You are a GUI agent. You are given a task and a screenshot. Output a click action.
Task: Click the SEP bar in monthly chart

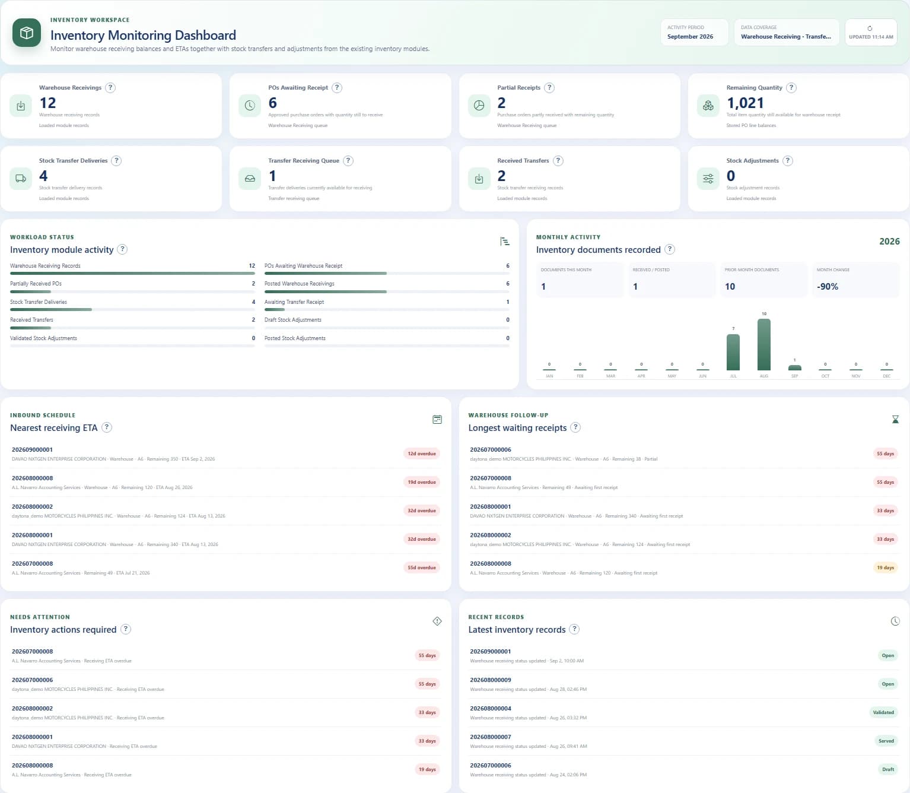tap(795, 367)
